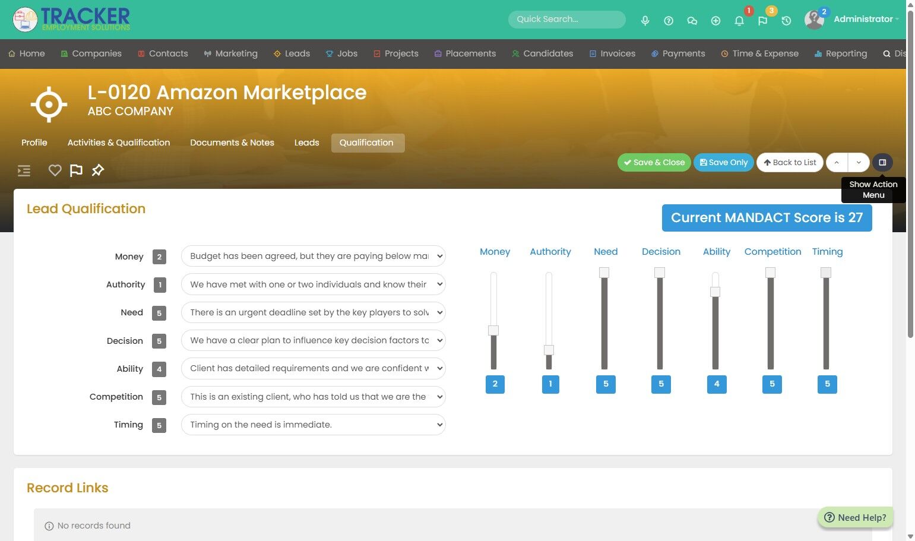915x541 pixels.
Task: Go to next record with down chevron
Action: (x=859, y=162)
